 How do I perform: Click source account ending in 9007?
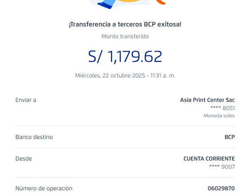pyautogui.click(x=222, y=167)
